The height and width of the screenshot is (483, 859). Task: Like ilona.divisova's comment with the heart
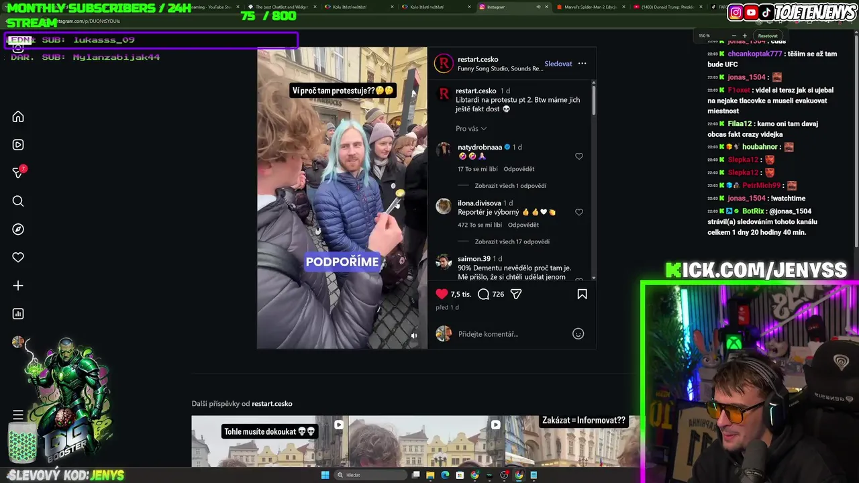tap(579, 212)
